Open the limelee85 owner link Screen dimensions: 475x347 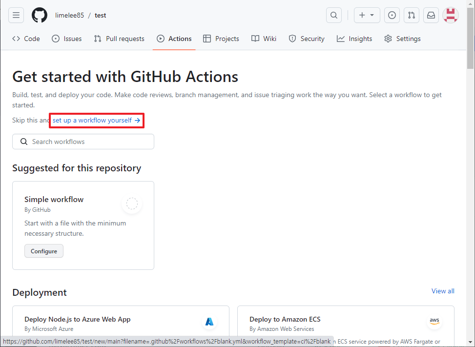[69, 16]
